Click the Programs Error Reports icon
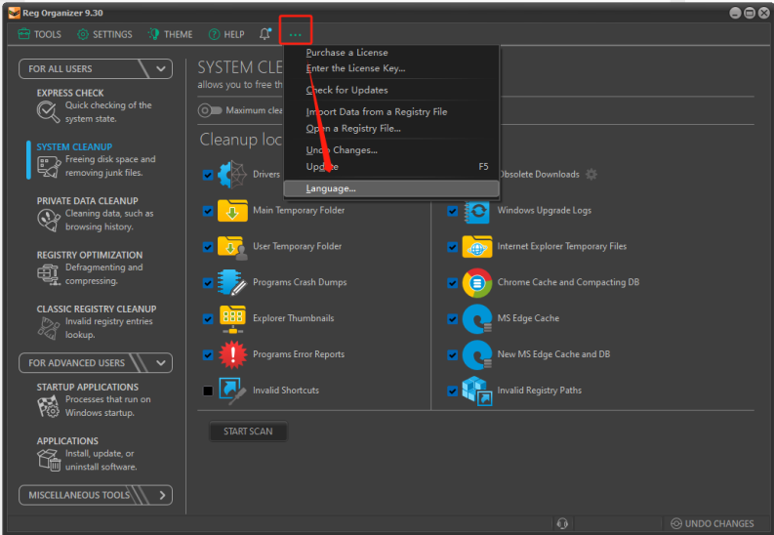The width and height of the screenshot is (774, 535). (x=232, y=354)
